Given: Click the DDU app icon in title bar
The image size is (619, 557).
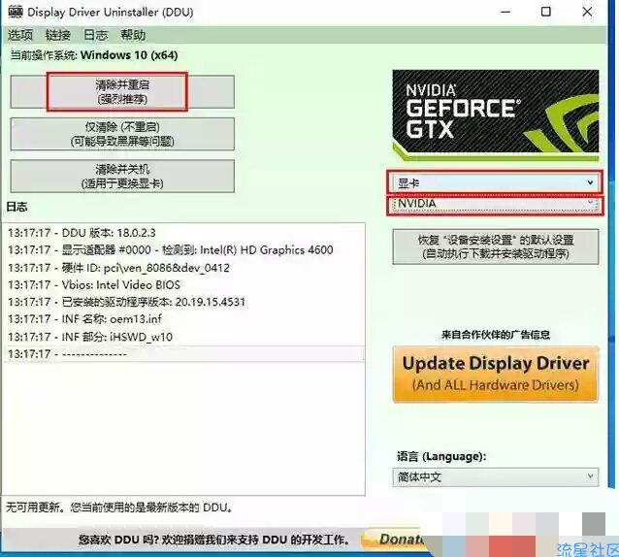Looking at the screenshot, I should tap(16, 12).
